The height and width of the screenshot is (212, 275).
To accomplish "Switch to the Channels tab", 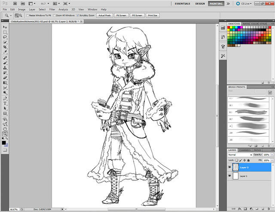I will 245,150.
